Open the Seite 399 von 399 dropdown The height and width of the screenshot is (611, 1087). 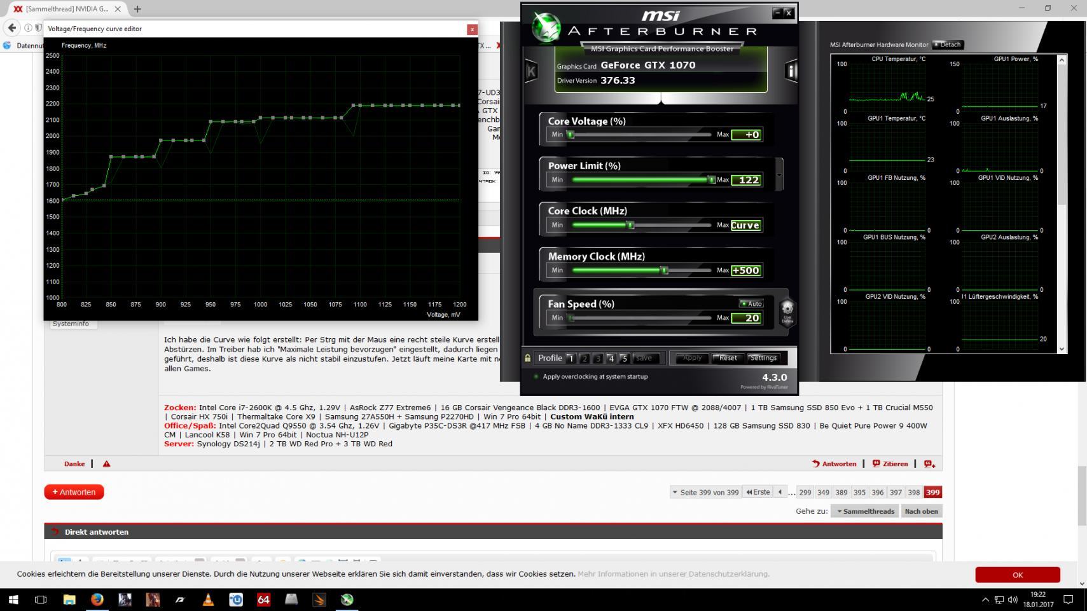tap(705, 492)
